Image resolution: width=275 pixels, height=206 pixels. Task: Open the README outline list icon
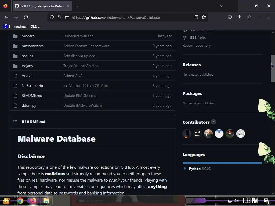click(x=15, y=122)
